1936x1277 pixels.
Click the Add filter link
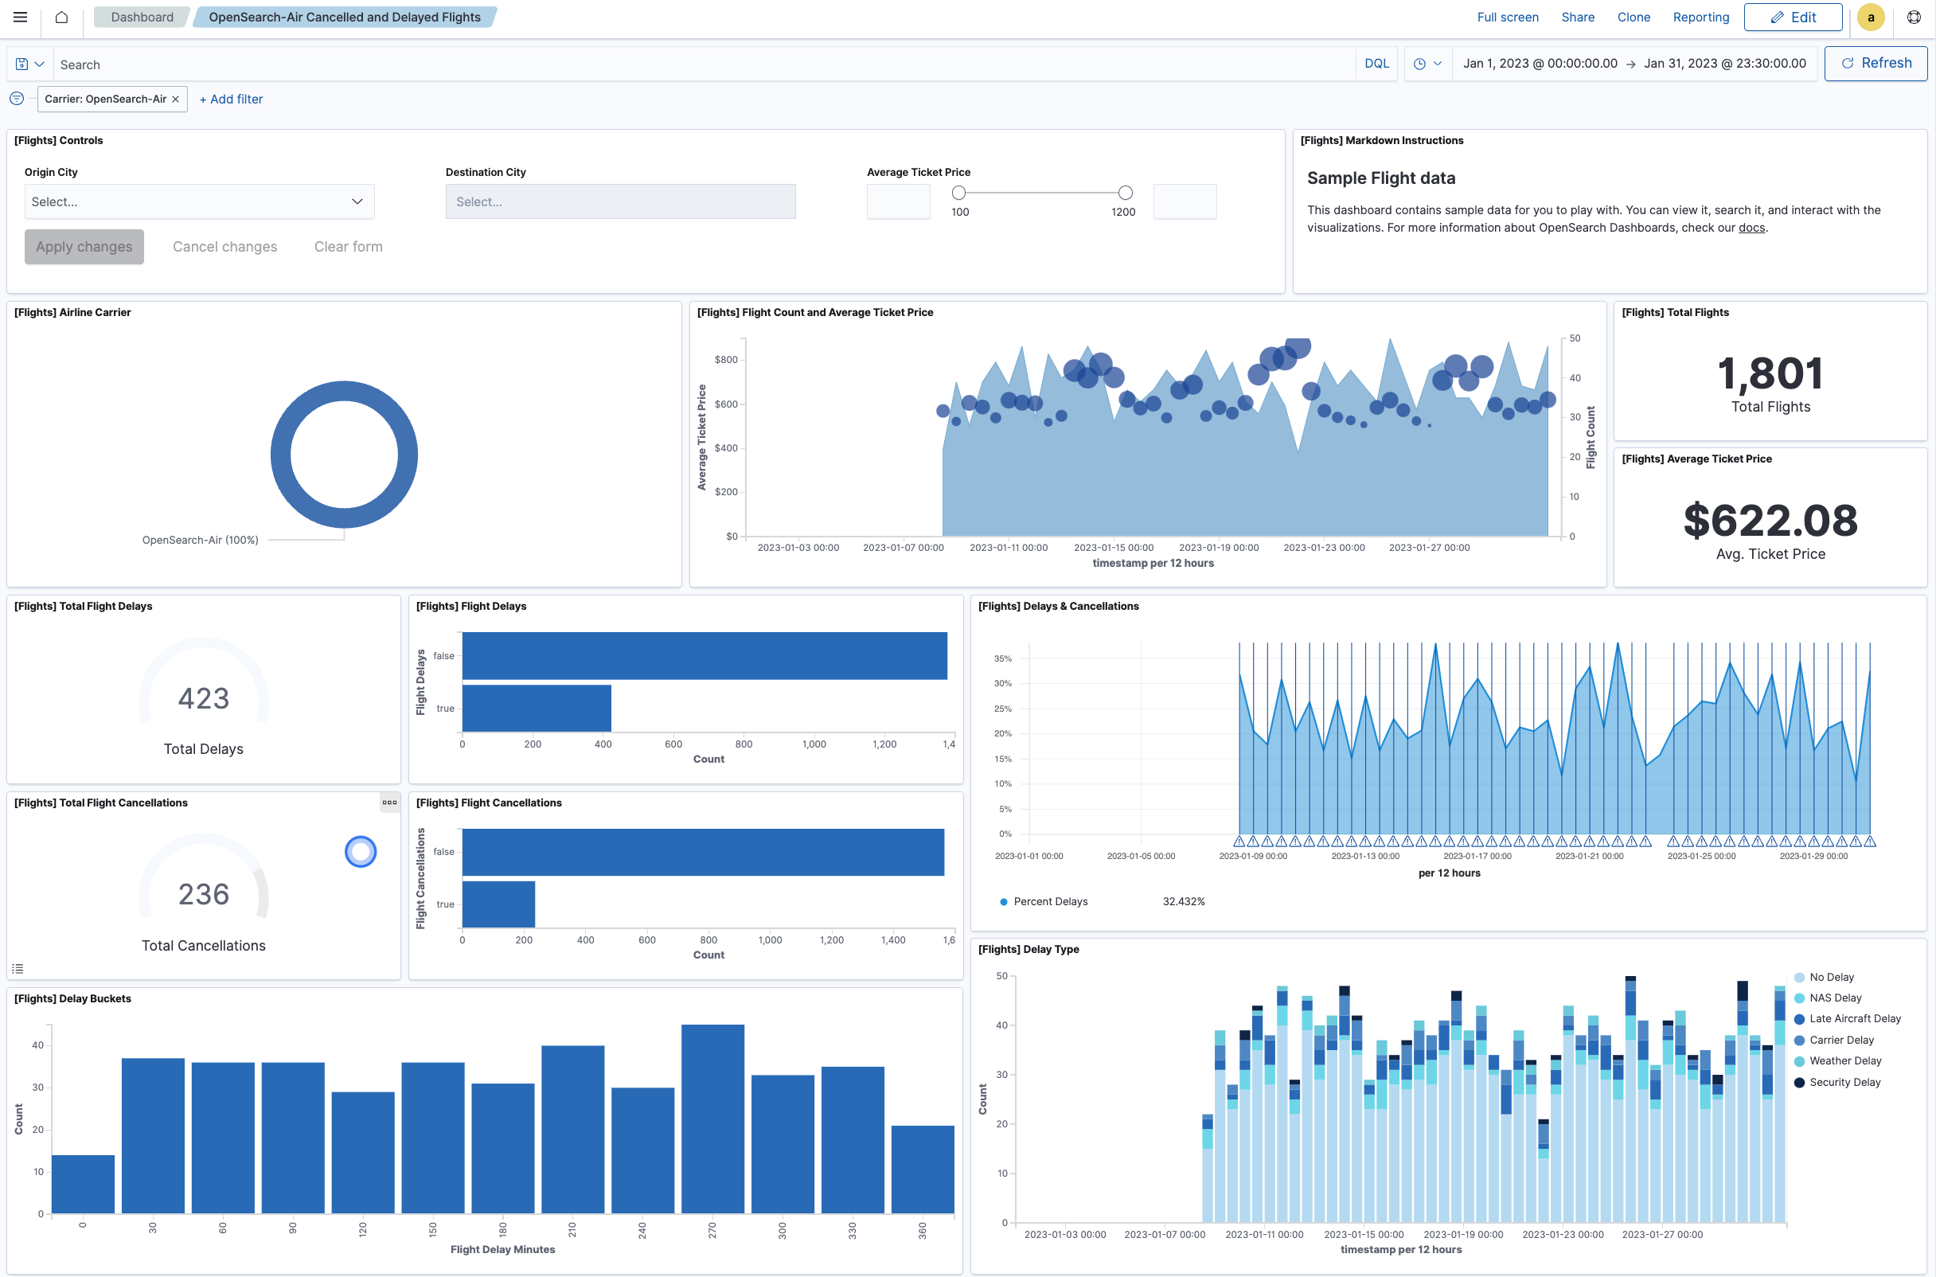(231, 99)
